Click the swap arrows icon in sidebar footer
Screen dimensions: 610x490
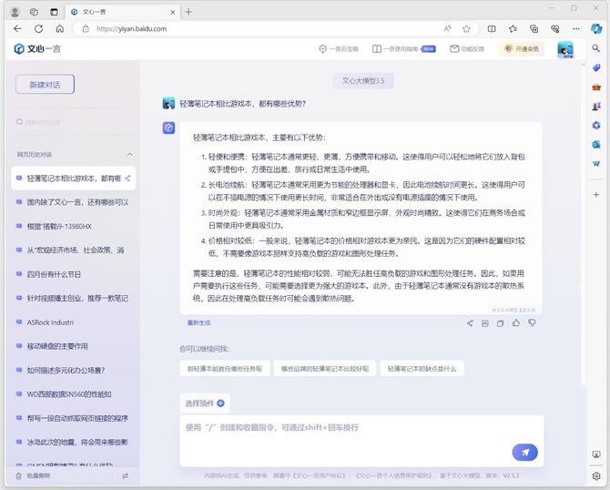tap(126, 476)
